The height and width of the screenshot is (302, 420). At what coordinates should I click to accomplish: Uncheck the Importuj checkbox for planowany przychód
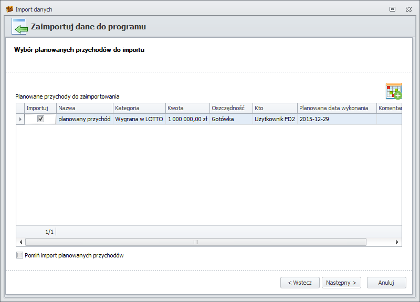tap(40, 119)
